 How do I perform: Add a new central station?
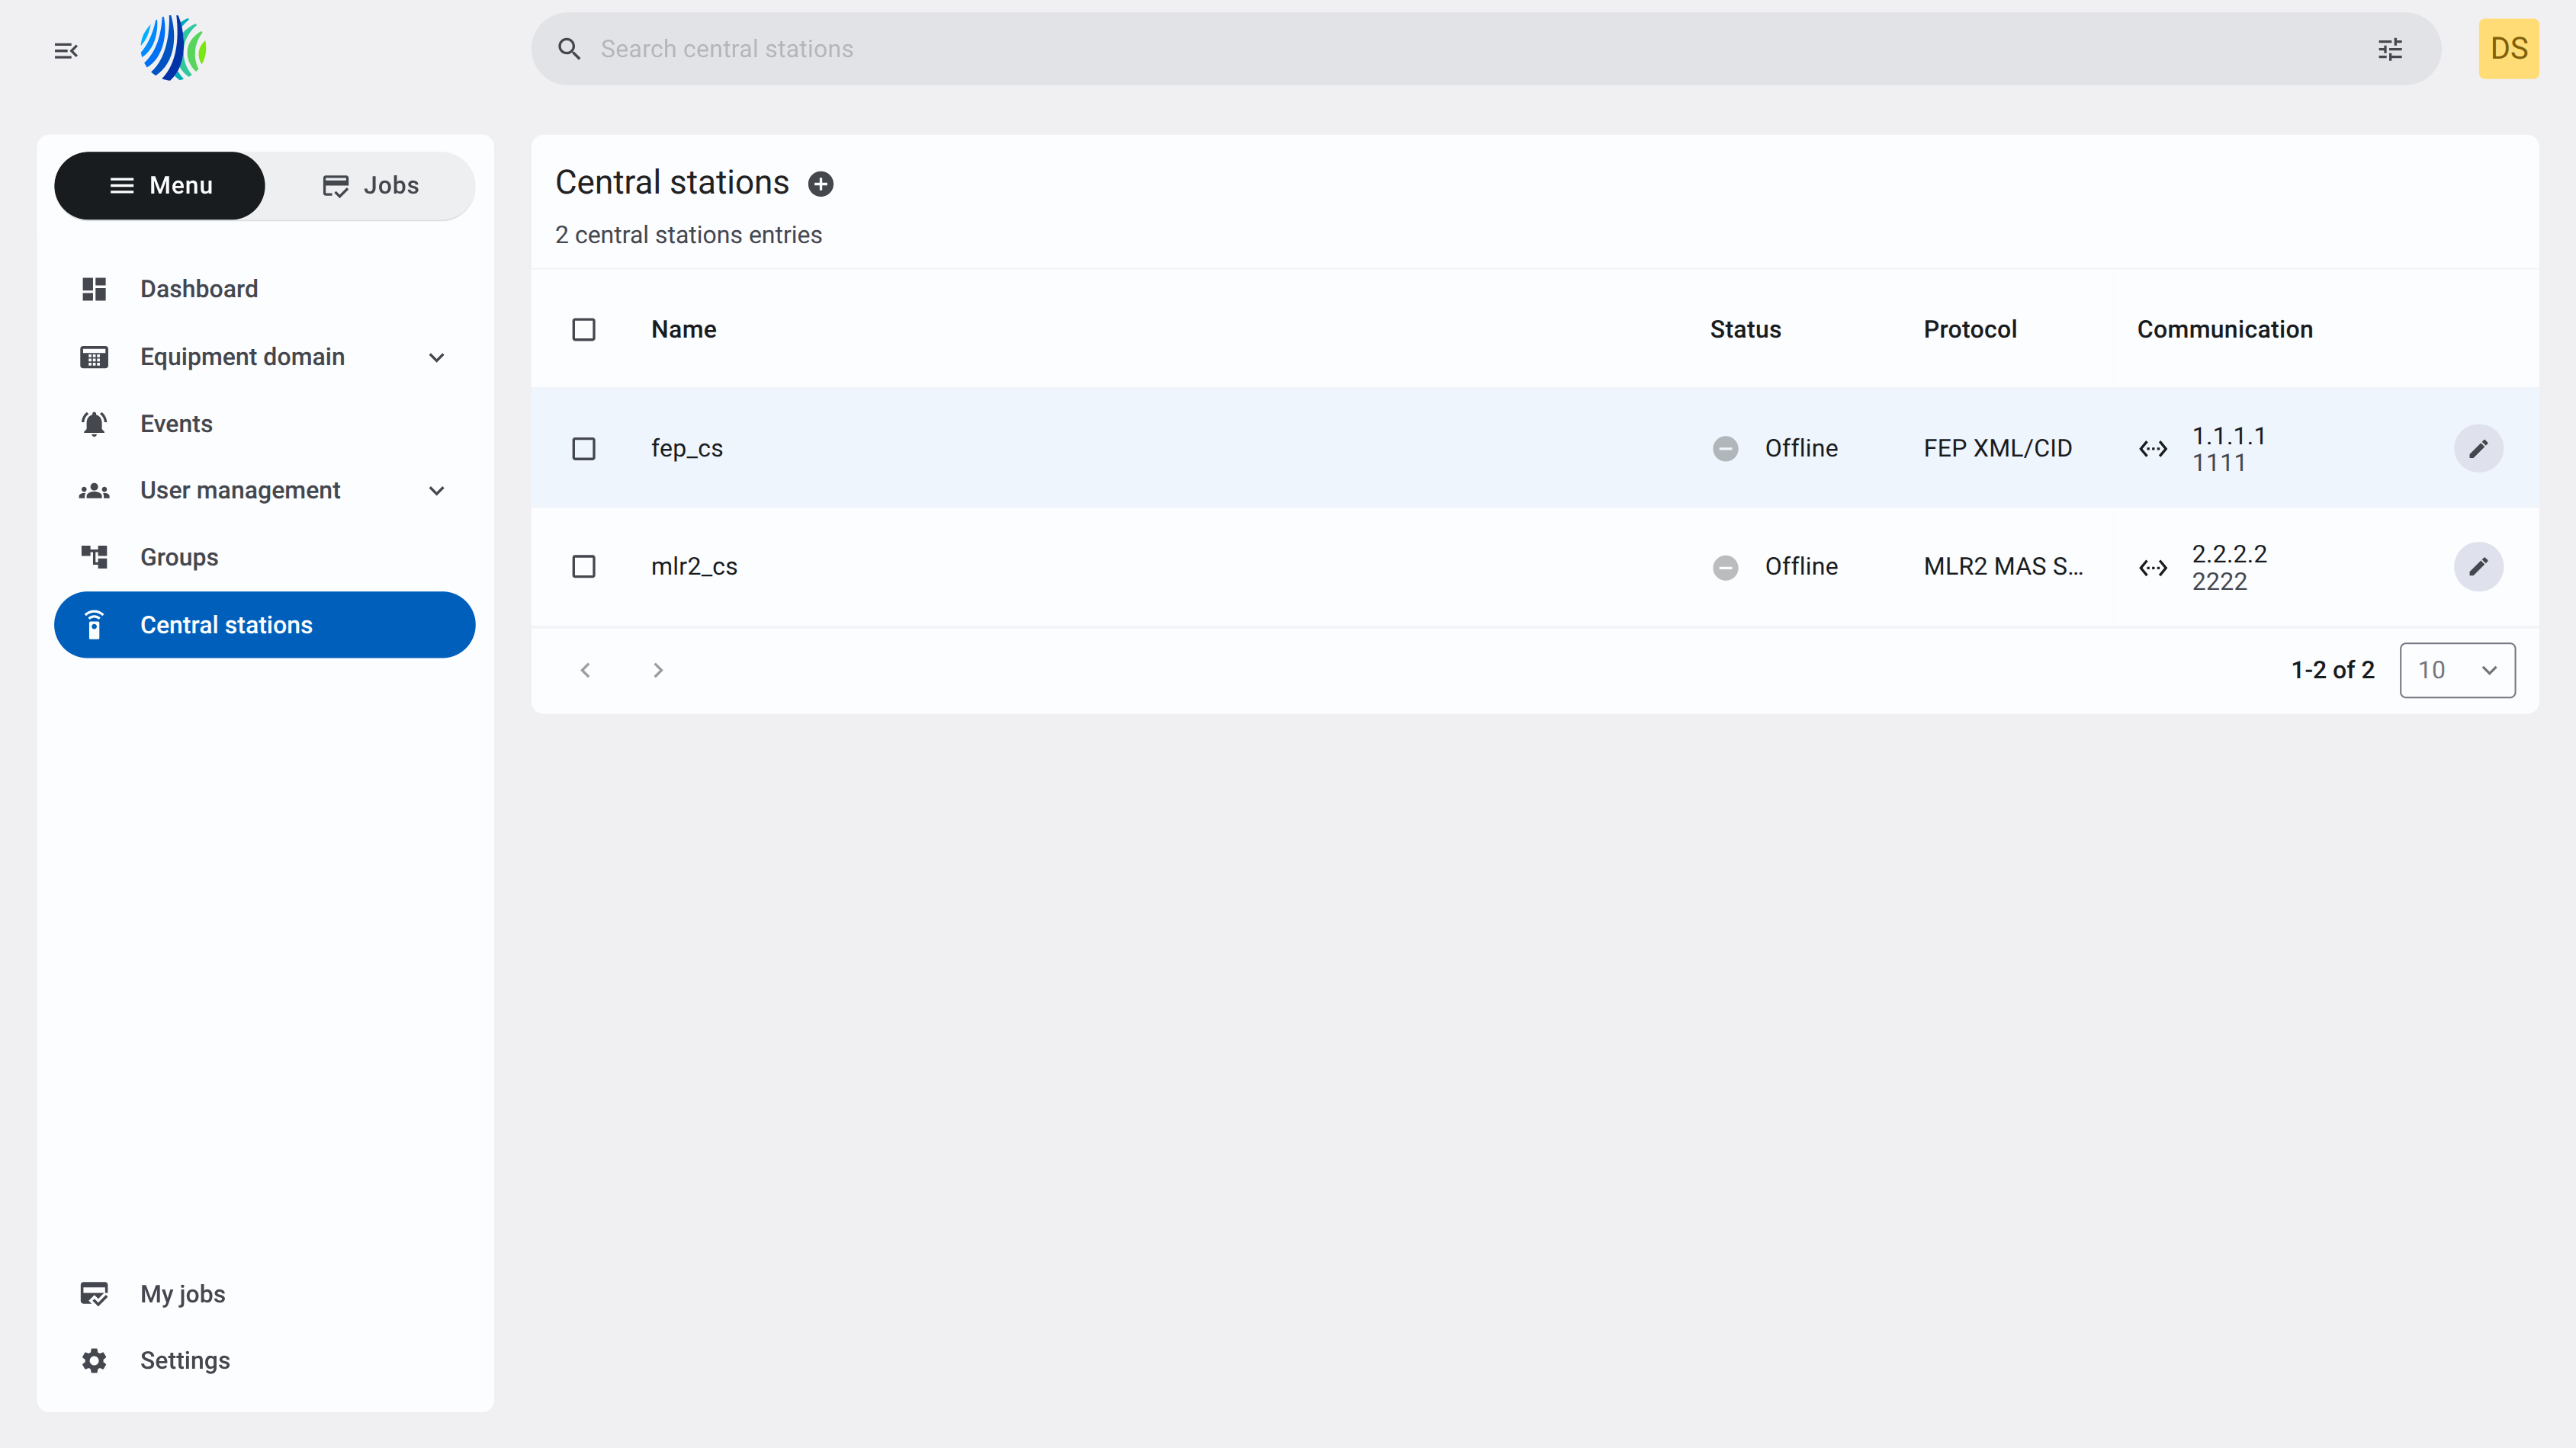pyautogui.click(x=821, y=184)
